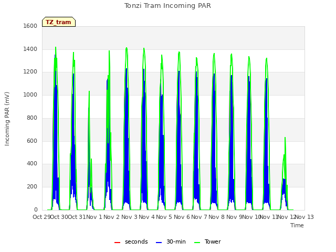Toggle the 30-min legend entry
Image resolution: width=336 pixels, height=252 pixels.
[171, 241]
